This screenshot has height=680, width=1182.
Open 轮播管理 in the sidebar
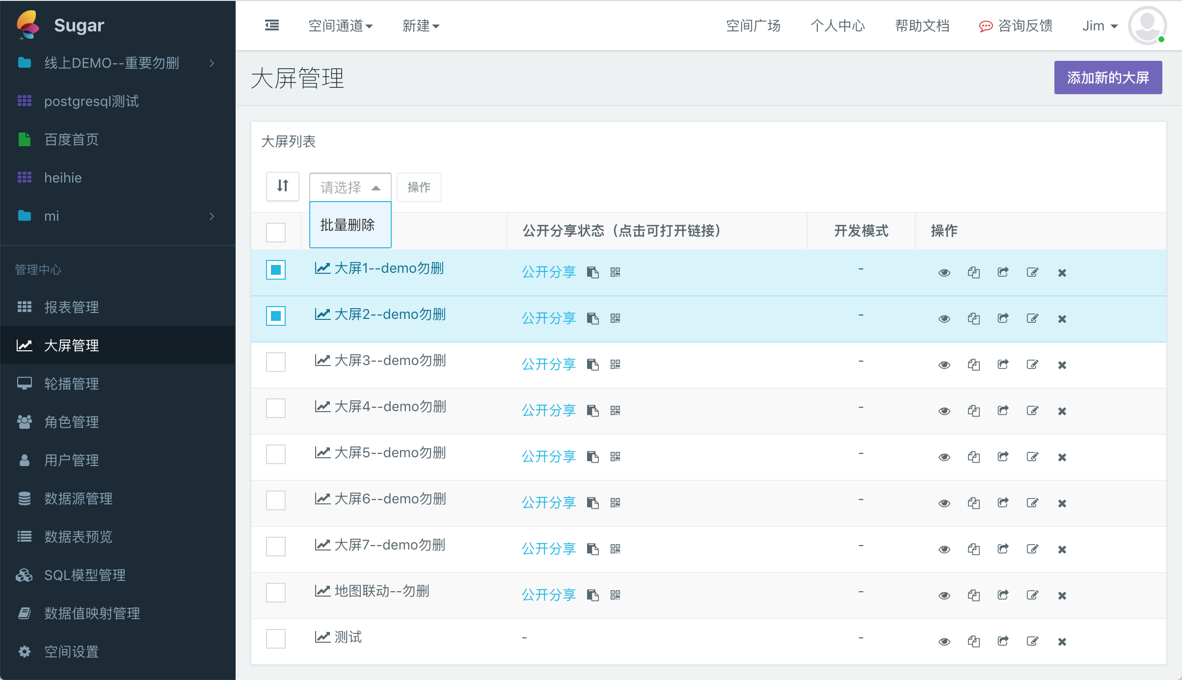click(72, 384)
